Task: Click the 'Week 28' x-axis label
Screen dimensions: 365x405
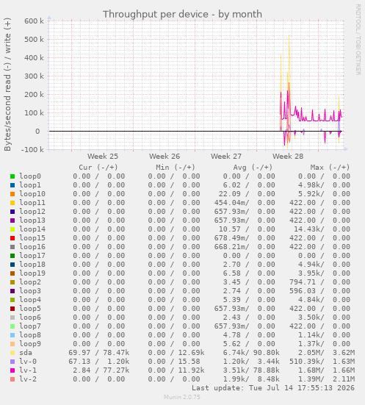Action: (288, 157)
